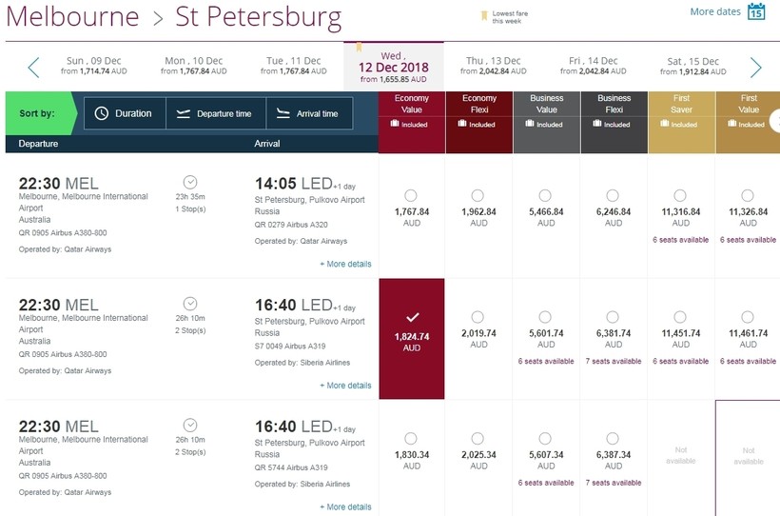Sort flights by Departure time

pos(216,113)
